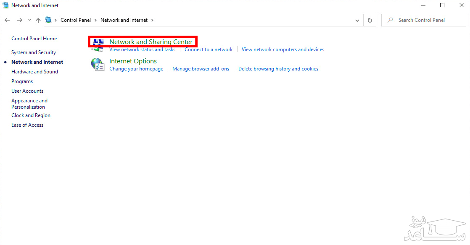Click the Internet Options globe icon
Screen dimensions: 470x245
point(98,64)
